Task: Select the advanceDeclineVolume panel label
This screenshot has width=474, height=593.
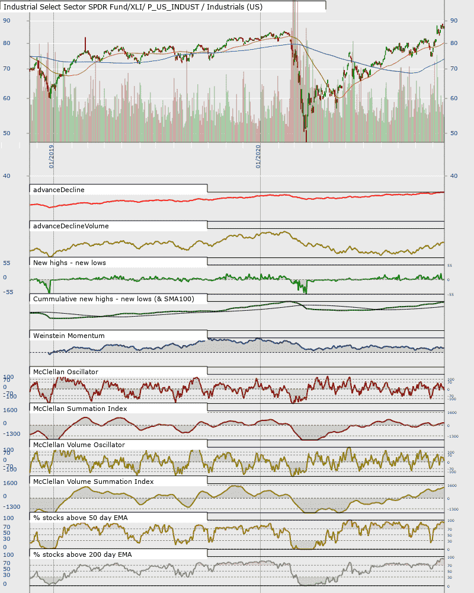Action: (x=71, y=226)
